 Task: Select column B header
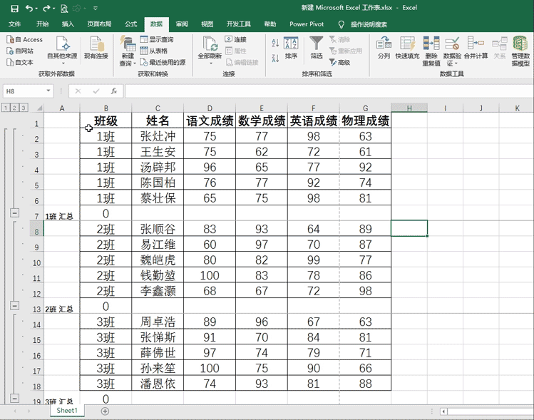(x=106, y=108)
